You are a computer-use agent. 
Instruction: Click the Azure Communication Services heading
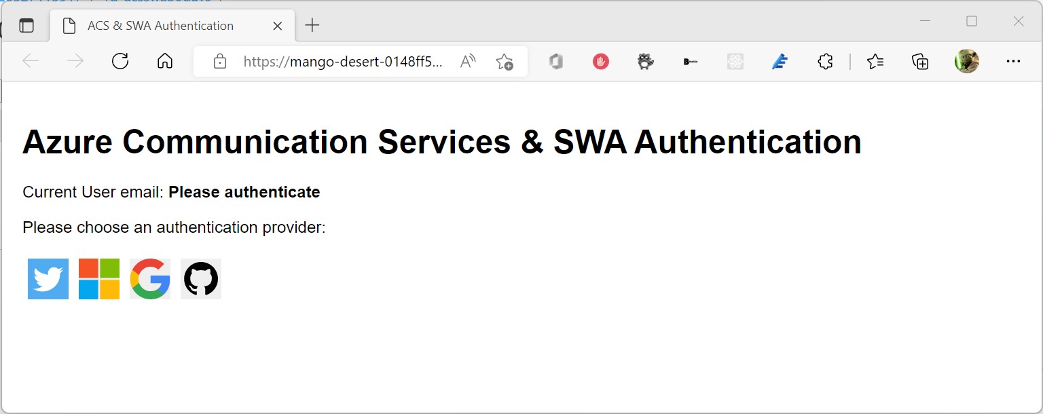click(x=442, y=142)
